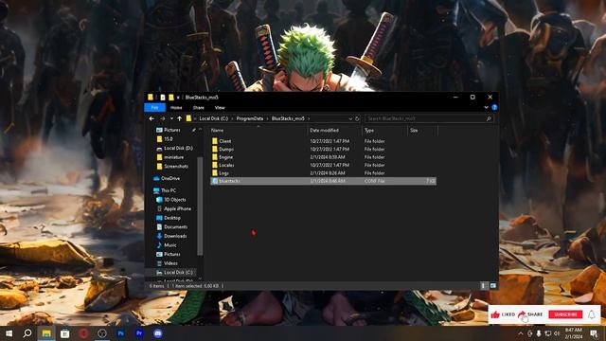Open Discord from the taskbar
The image size is (606, 341).
(x=158, y=333)
